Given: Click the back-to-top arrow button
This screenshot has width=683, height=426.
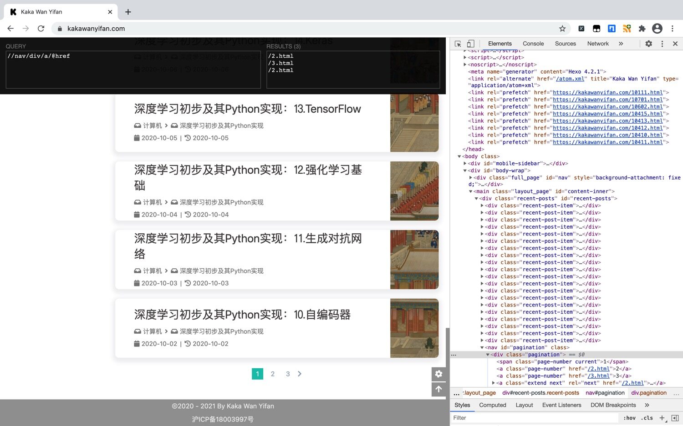Looking at the screenshot, I should click(438, 389).
